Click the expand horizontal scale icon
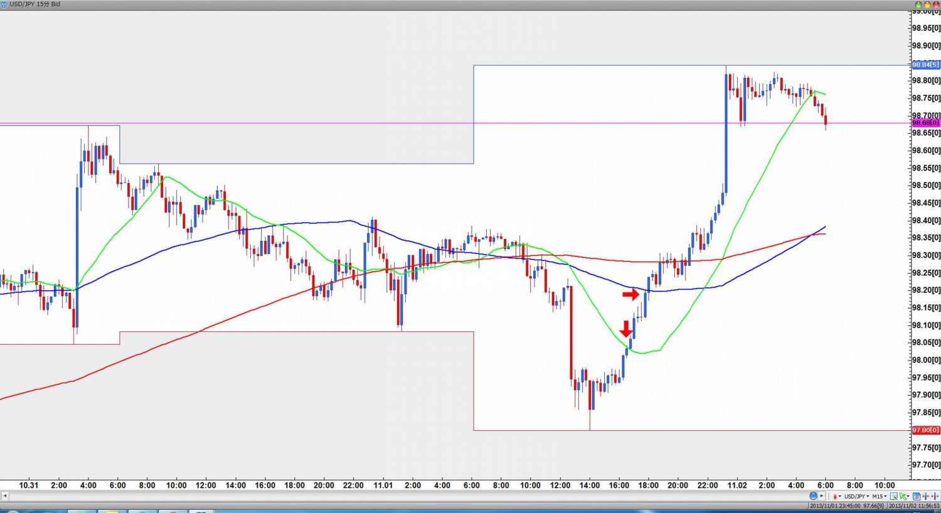 tap(935, 496)
